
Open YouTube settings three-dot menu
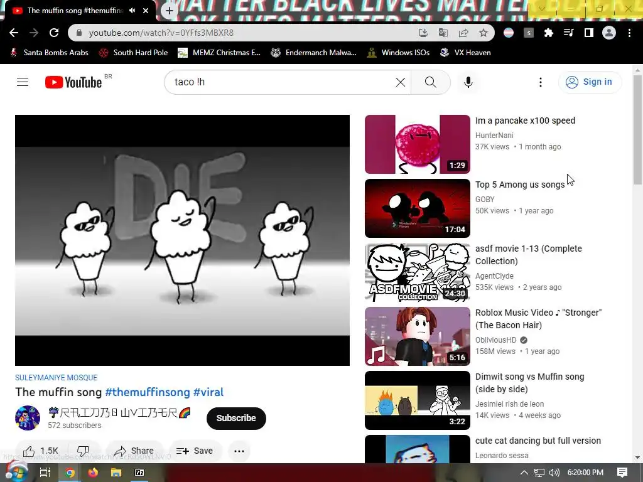point(541,82)
